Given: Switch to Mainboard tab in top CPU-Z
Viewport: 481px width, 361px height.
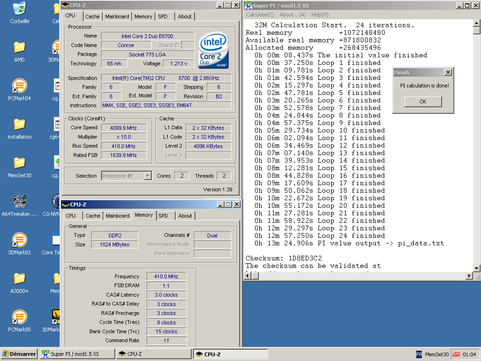Looking at the screenshot, I should click(117, 16).
